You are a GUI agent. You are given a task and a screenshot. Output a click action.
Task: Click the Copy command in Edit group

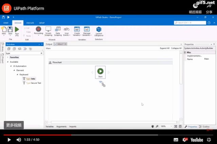pos(29,32)
